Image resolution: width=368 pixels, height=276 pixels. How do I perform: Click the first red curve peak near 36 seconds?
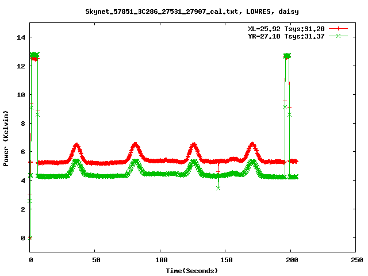pyautogui.click(x=76, y=145)
